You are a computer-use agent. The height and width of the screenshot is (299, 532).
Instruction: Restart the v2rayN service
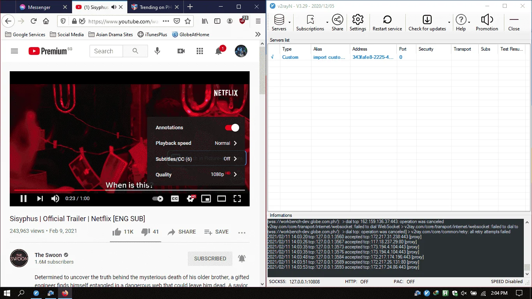(x=387, y=23)
